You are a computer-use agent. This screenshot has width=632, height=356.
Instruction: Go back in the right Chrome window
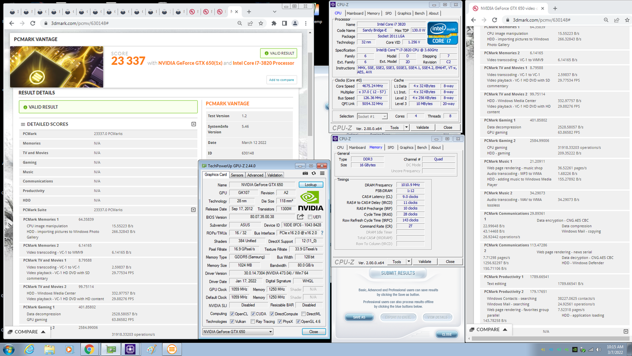click(473, 20)
